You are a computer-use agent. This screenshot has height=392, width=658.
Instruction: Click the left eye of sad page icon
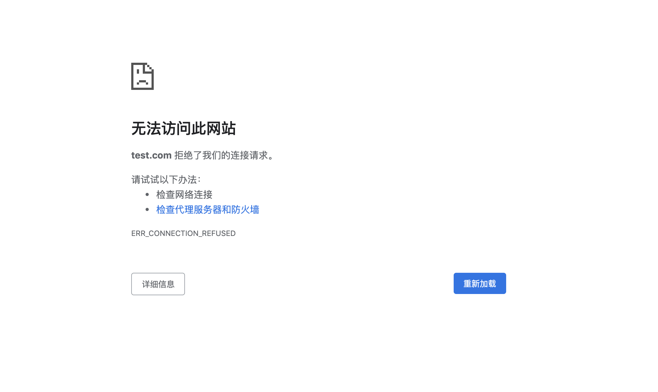tap(138, 71)
